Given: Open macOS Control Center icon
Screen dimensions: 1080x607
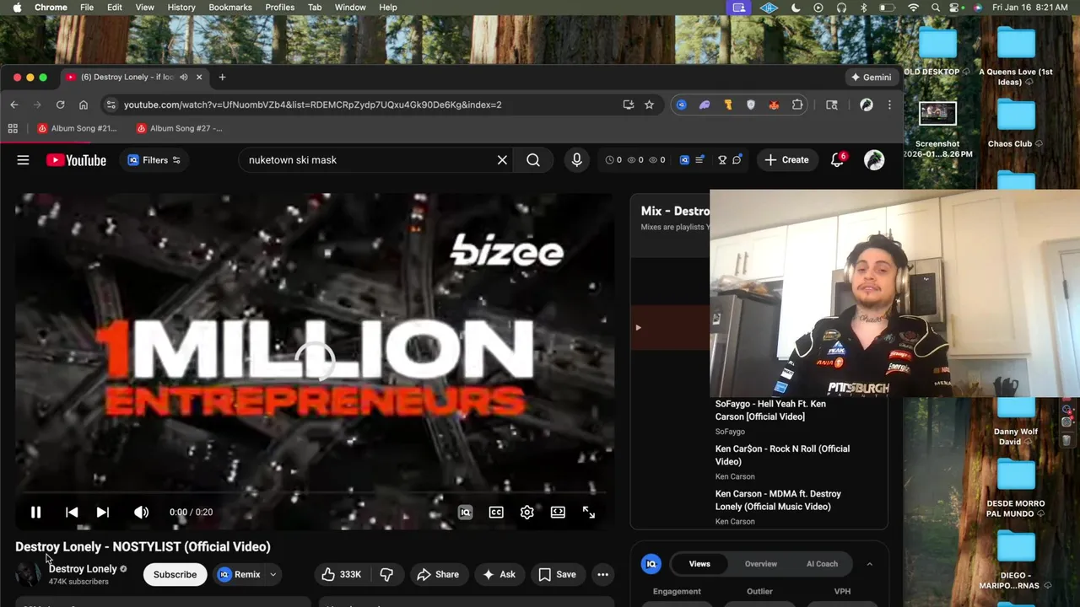Looking at the screenshot, I should [x=956, y=8].
